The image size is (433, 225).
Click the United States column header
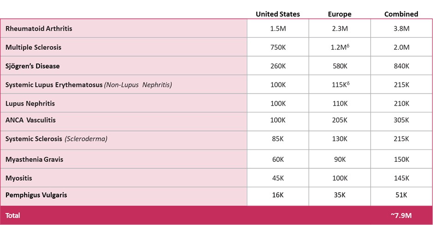(x=277, y=14)
